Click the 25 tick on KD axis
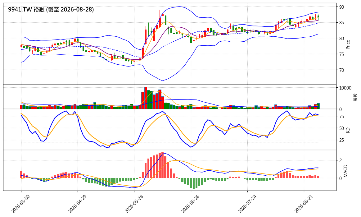Image resolution: width=361 pixels, height=217 pixels. [341, 140]
